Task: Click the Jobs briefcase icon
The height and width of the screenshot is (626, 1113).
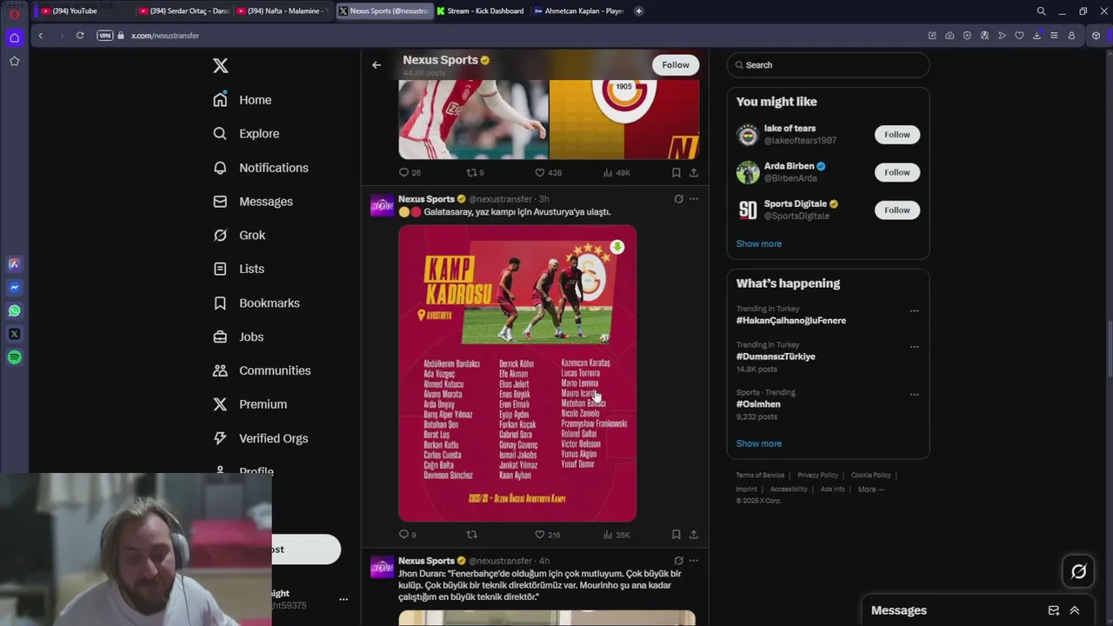Action: (x=220, y=337)
